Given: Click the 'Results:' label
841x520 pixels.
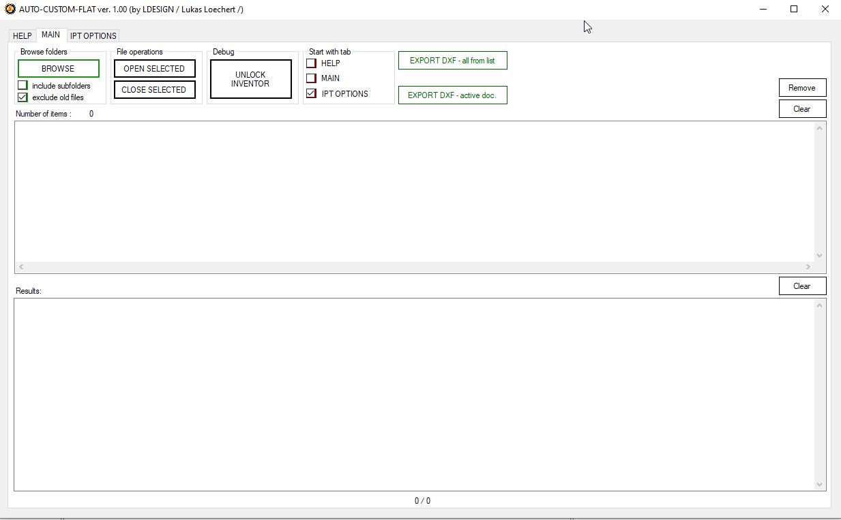Looking at the screenshot, I should coord(29,290).
